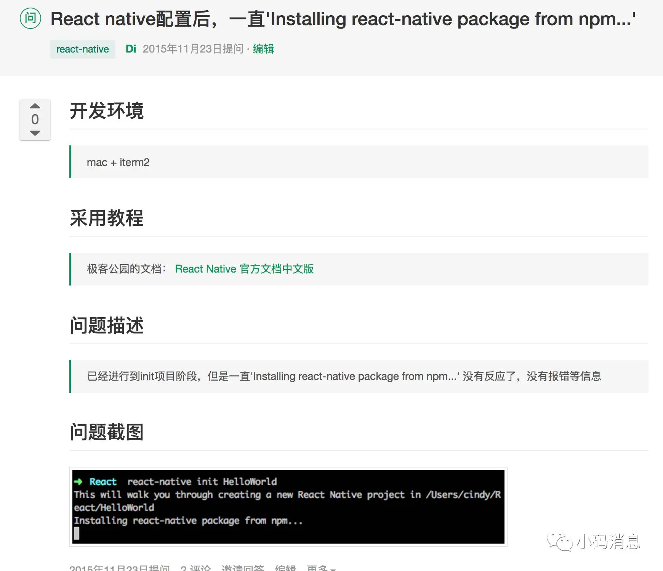Open React Native 官方文档中文版 link
Screen dimensions: 663x571
point(244,269)
